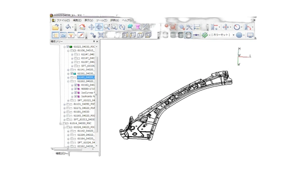The width and height of the screenshot is (307, 170).
Task: Uncheck the IsoCurves tree item
Action: 76,93
